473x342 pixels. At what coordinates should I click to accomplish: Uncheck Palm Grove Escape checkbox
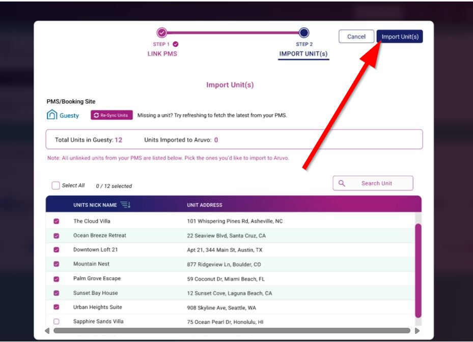coord(57,279)
